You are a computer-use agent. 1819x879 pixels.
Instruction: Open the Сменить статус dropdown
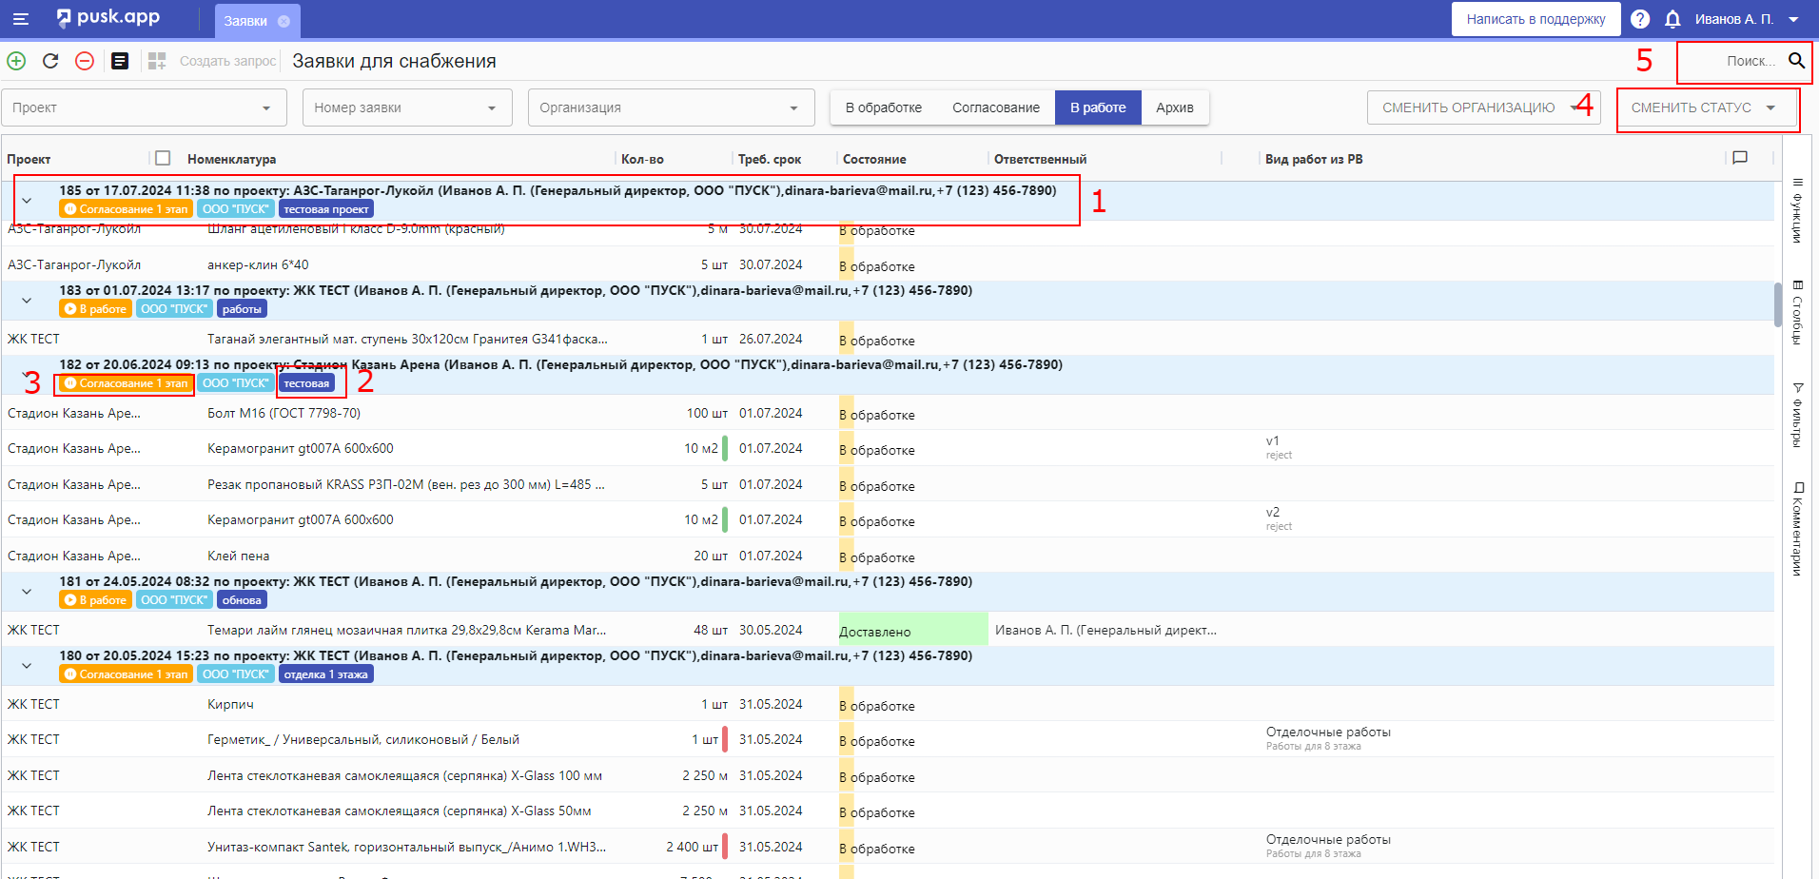[1703, 107]
